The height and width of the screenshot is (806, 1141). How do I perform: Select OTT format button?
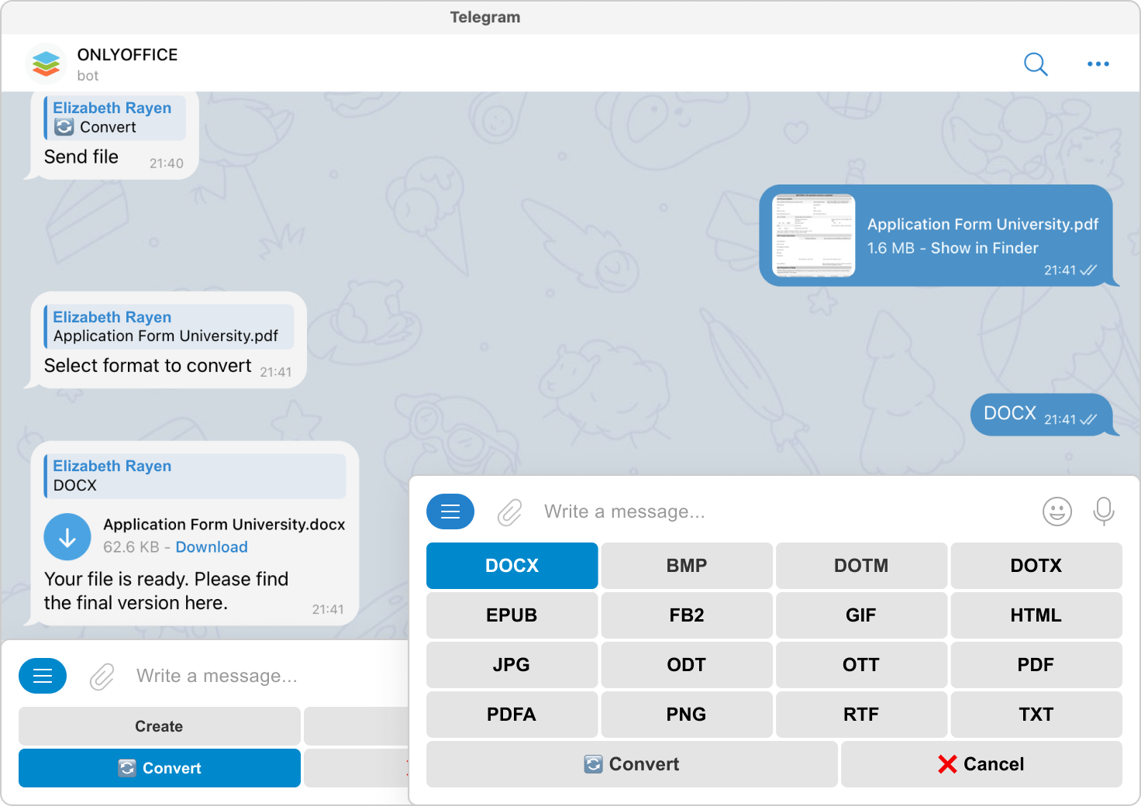coord(861,665)
